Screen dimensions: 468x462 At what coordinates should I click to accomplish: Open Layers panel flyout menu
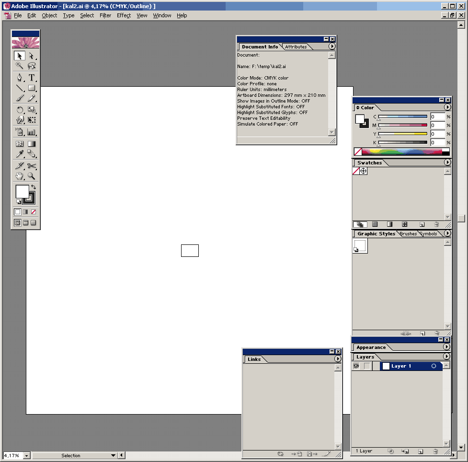tap(446, 356)
